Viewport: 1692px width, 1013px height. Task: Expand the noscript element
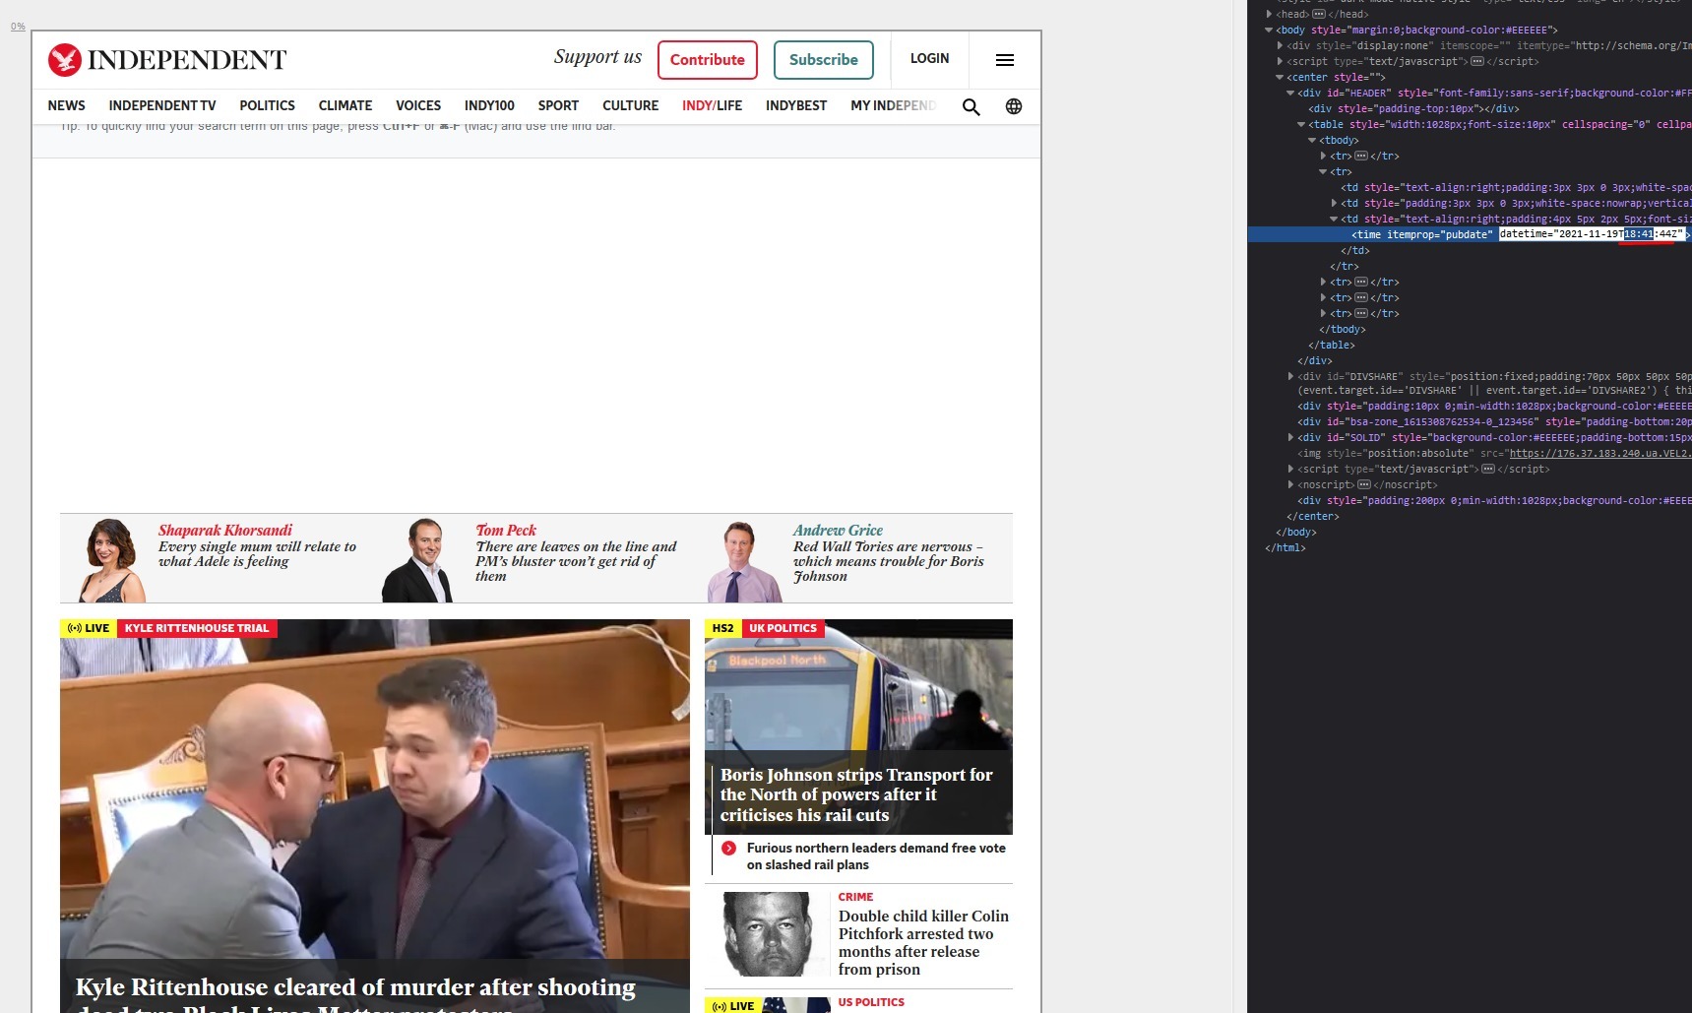click(1291, 484)
